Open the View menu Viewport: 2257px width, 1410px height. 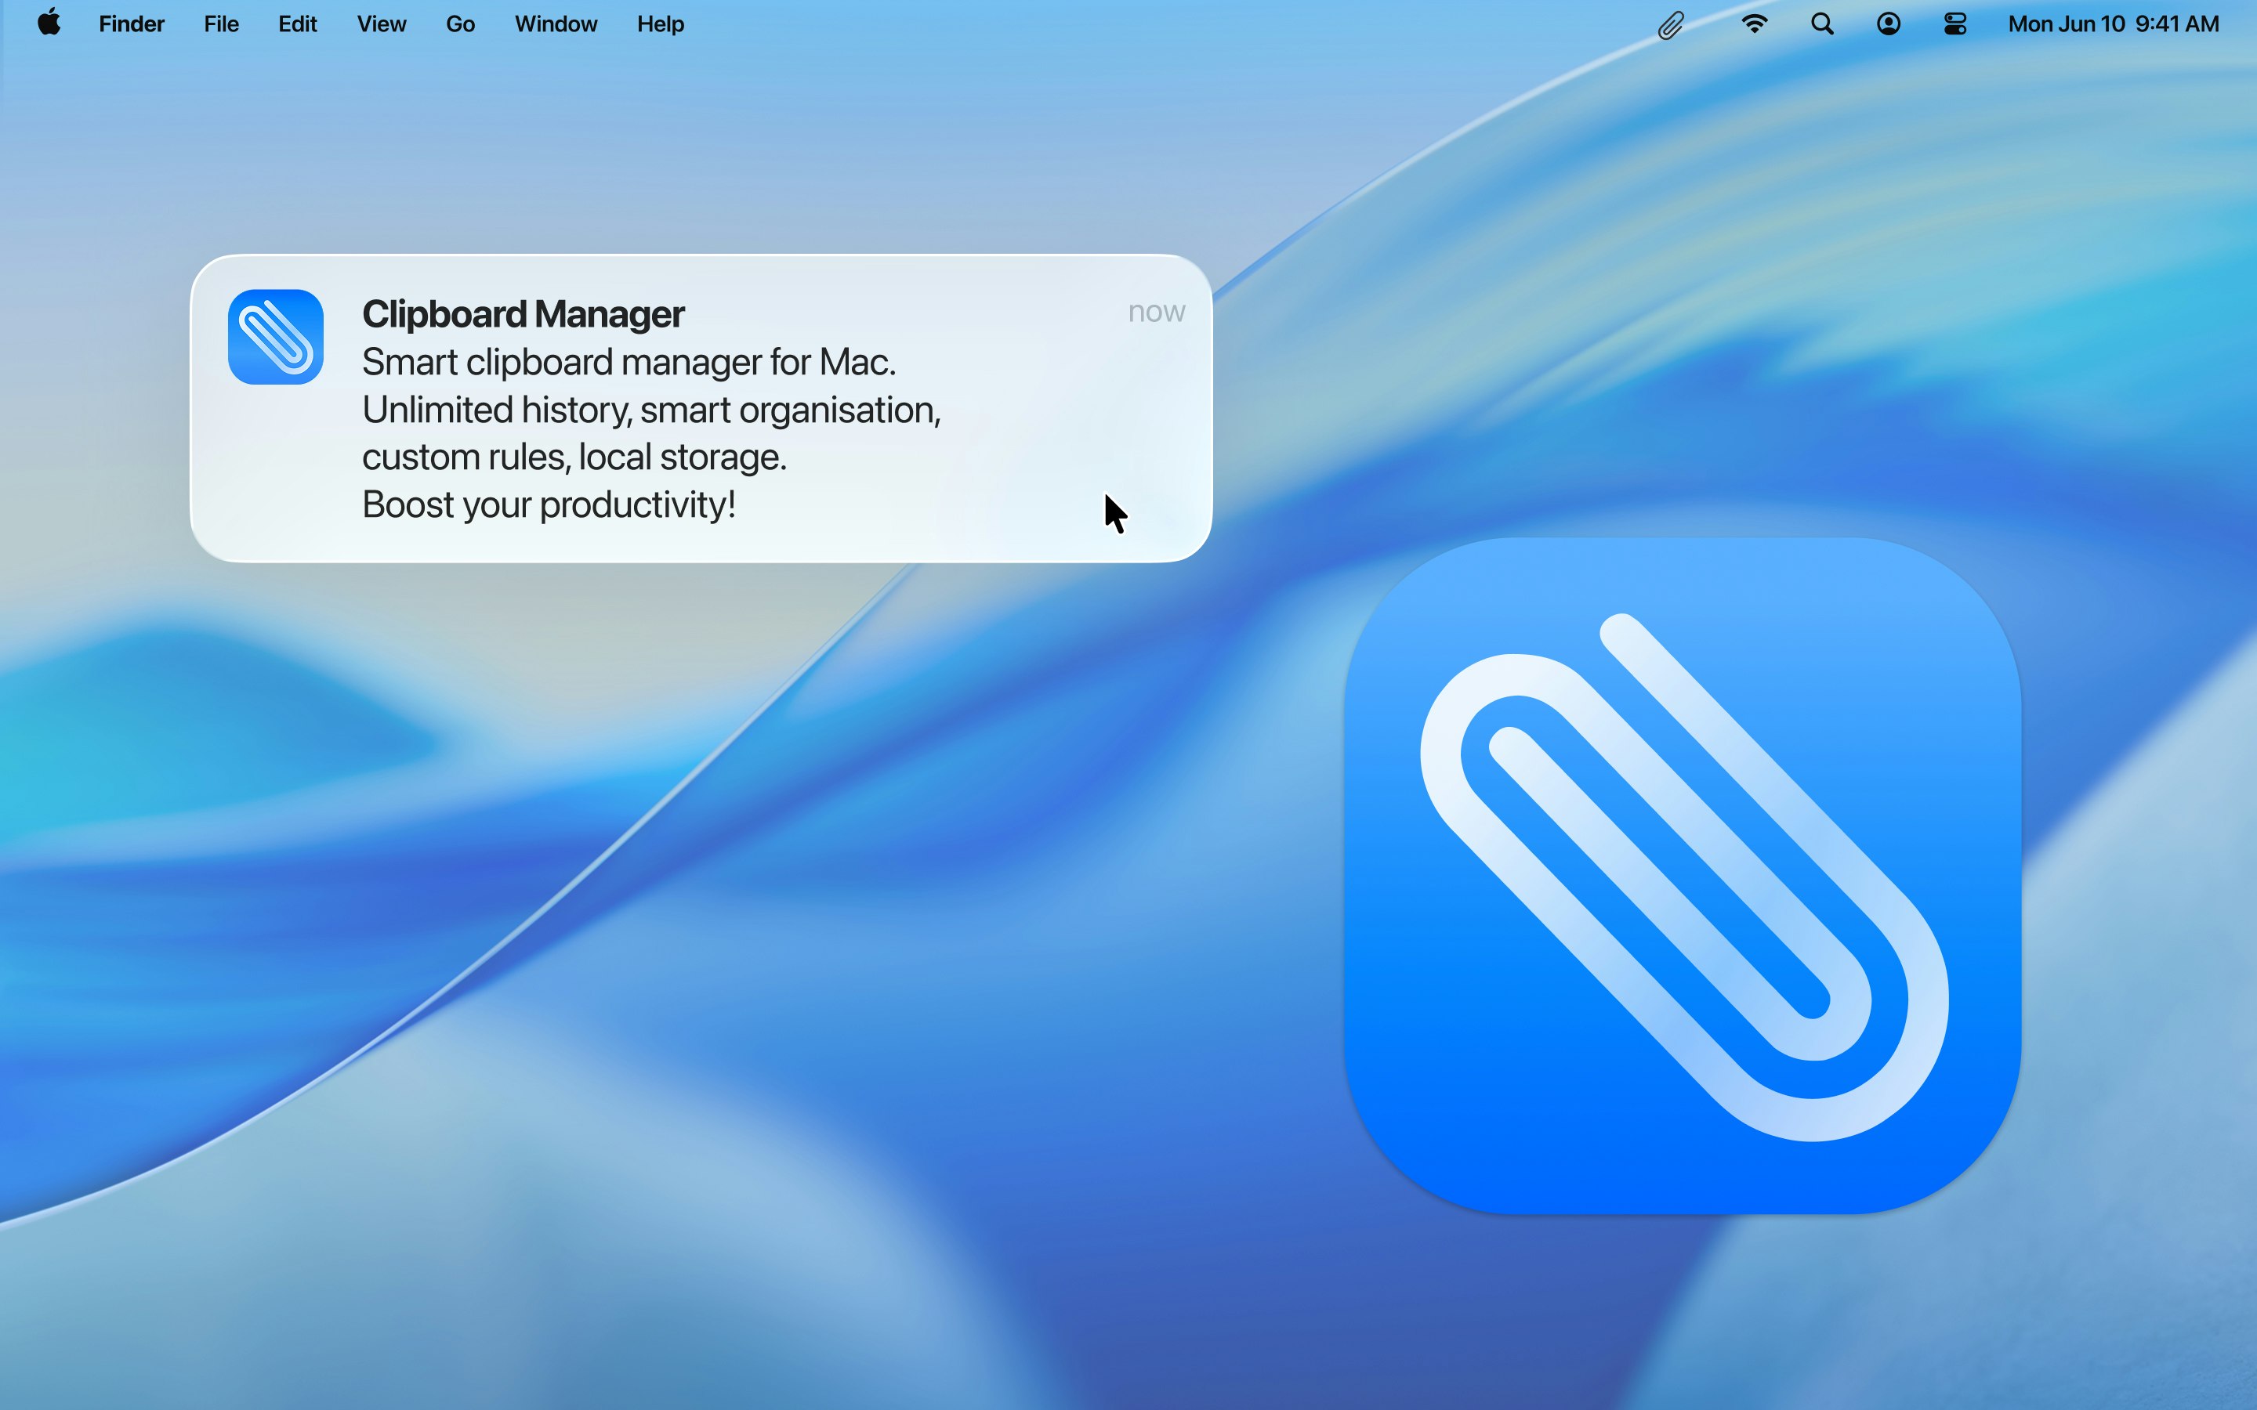tap(381, 23)
